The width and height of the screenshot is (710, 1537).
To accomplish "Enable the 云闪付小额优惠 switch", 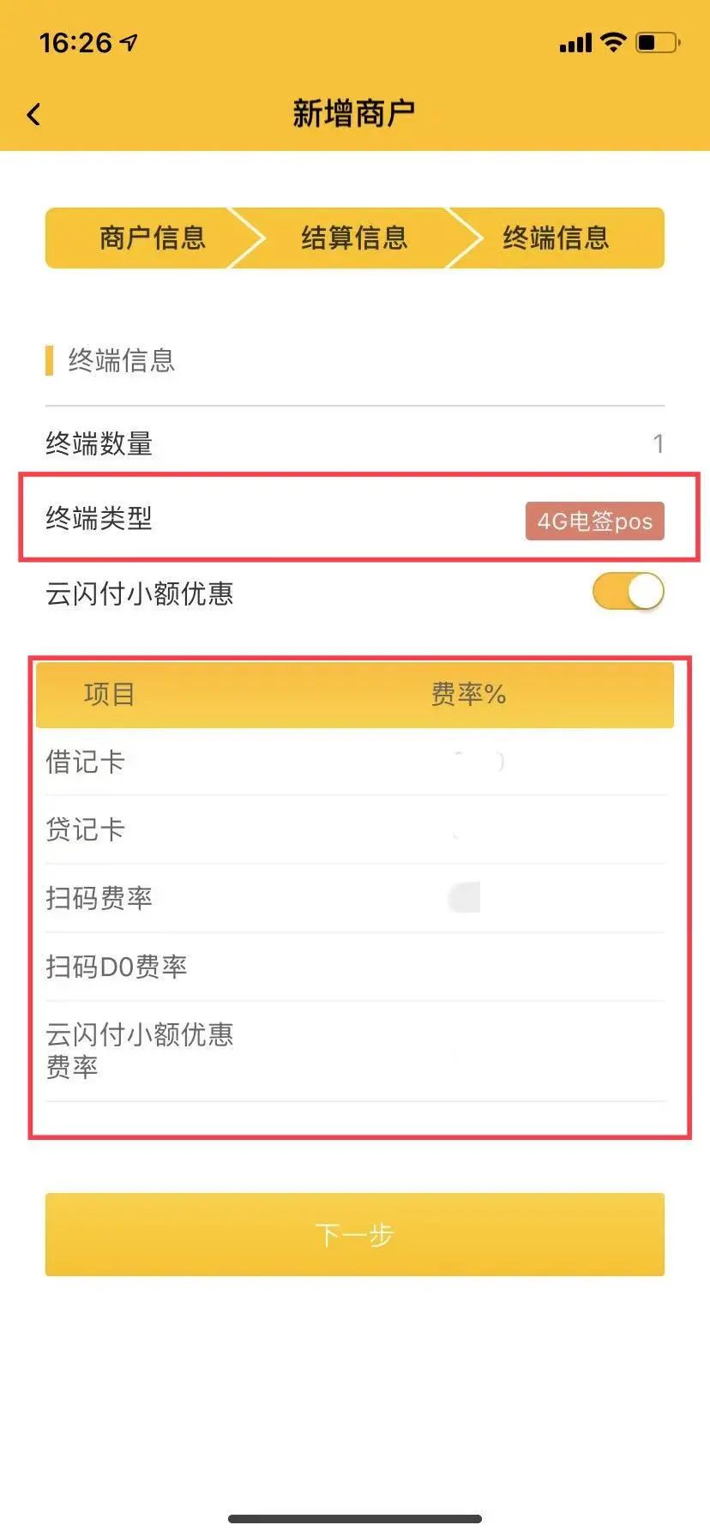I will (628, 592).
